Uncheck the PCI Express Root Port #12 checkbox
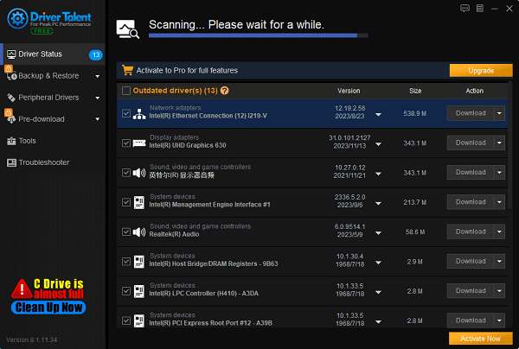 126,320
